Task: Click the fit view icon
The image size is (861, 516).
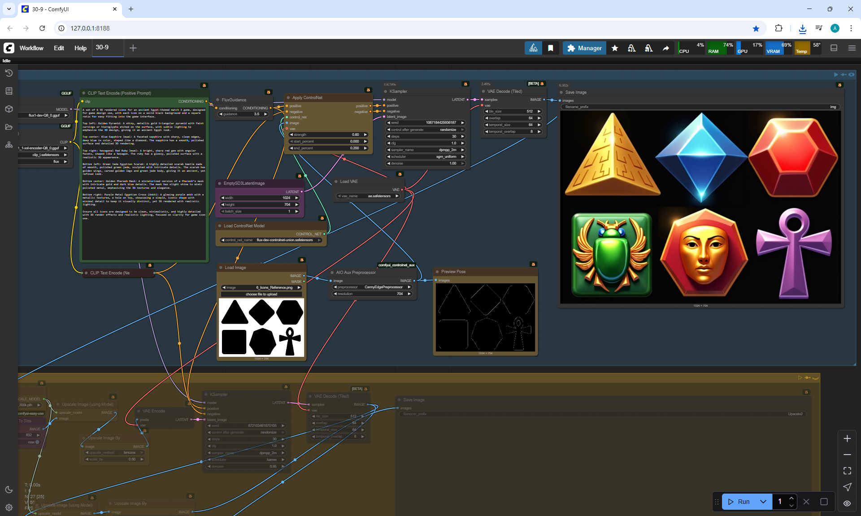Action: click(847, 471)
